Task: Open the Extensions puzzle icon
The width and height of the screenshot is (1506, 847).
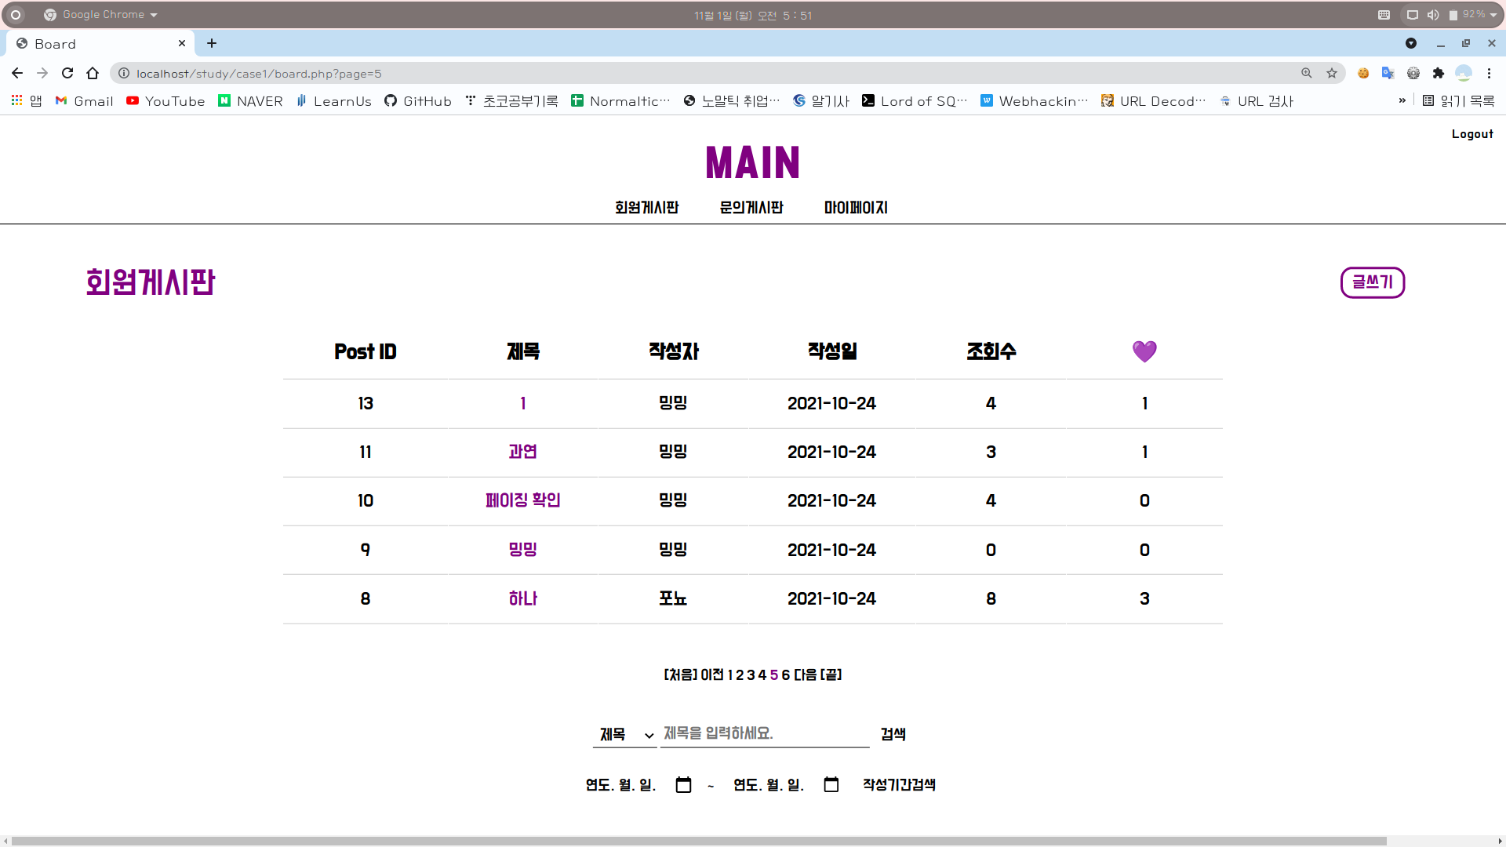Action: click(x=1438, y=73)
